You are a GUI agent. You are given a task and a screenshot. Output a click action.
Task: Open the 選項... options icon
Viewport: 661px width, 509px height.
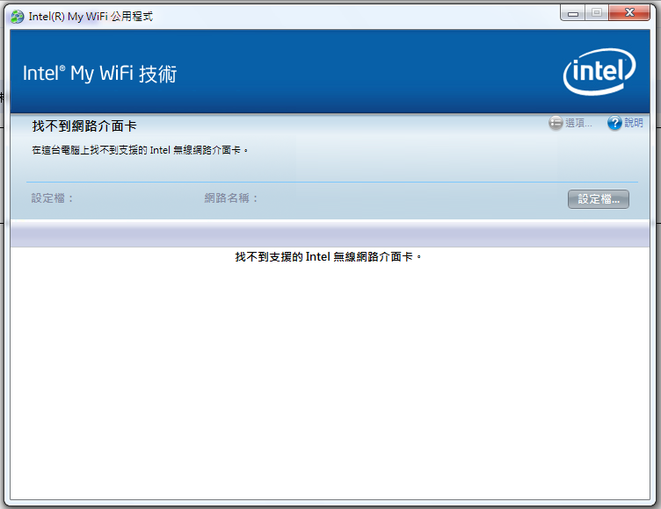tap(556, 123)
